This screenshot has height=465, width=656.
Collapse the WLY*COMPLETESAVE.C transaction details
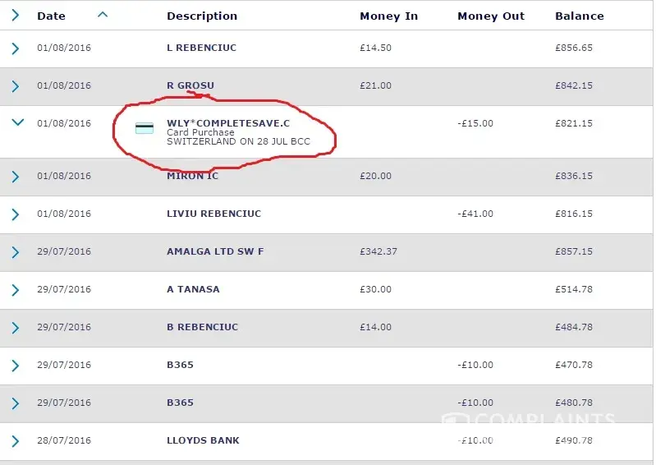16,123
